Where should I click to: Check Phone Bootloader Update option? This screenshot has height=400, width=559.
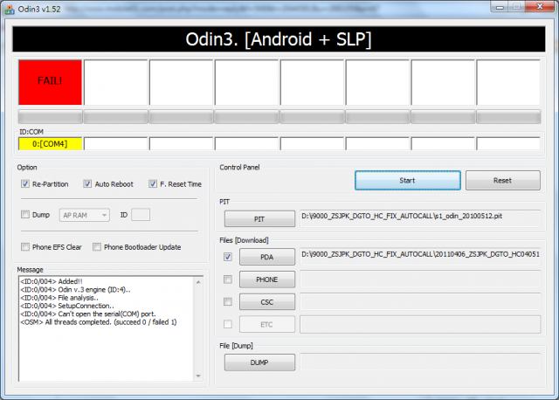pyautogui.click(x=97, y=246)
